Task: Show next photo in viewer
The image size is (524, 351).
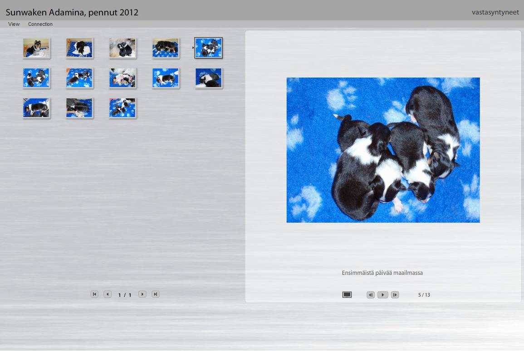Action: click(x=395, y=295)
